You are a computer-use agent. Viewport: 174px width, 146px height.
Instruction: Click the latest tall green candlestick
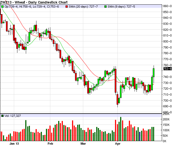pyautogui.click(x=154, y=73)
